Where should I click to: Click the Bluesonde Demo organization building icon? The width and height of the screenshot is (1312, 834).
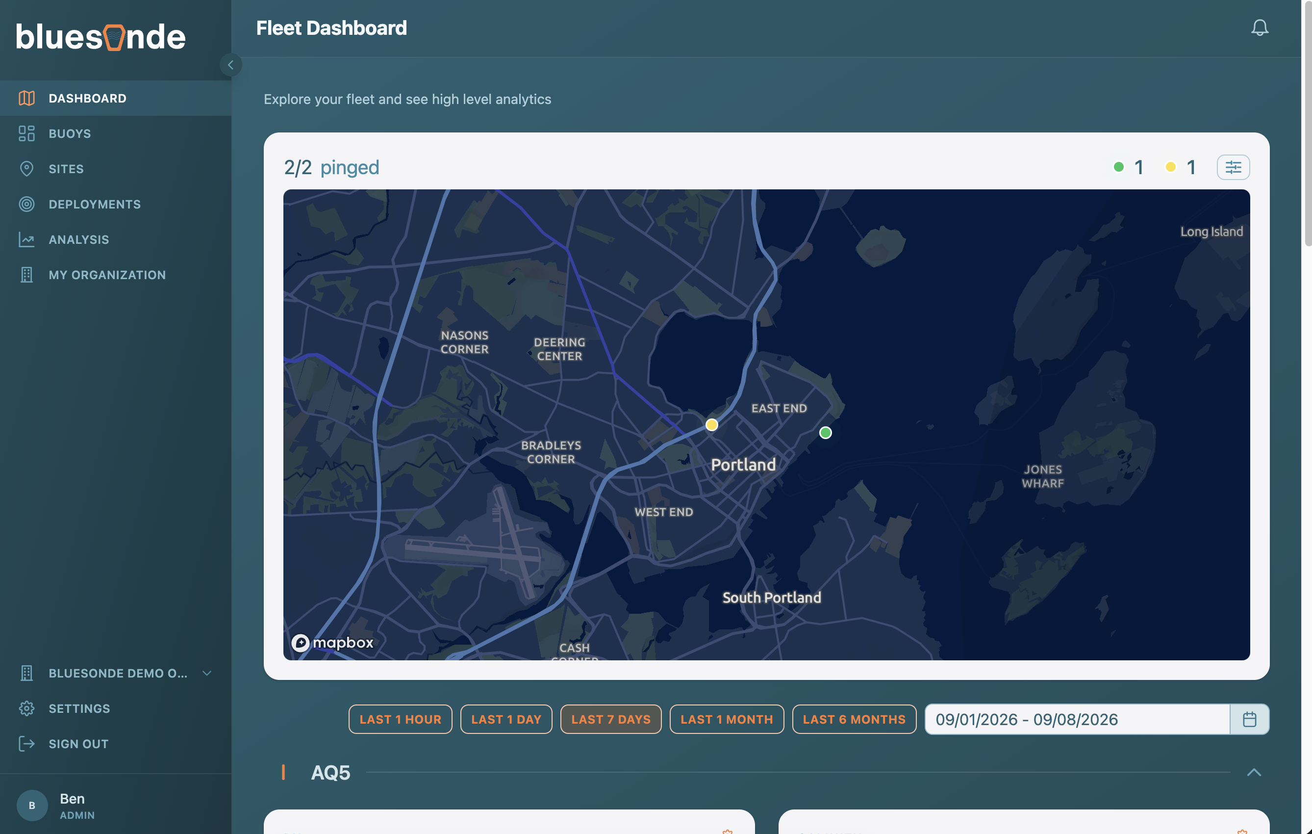[26, 673]
